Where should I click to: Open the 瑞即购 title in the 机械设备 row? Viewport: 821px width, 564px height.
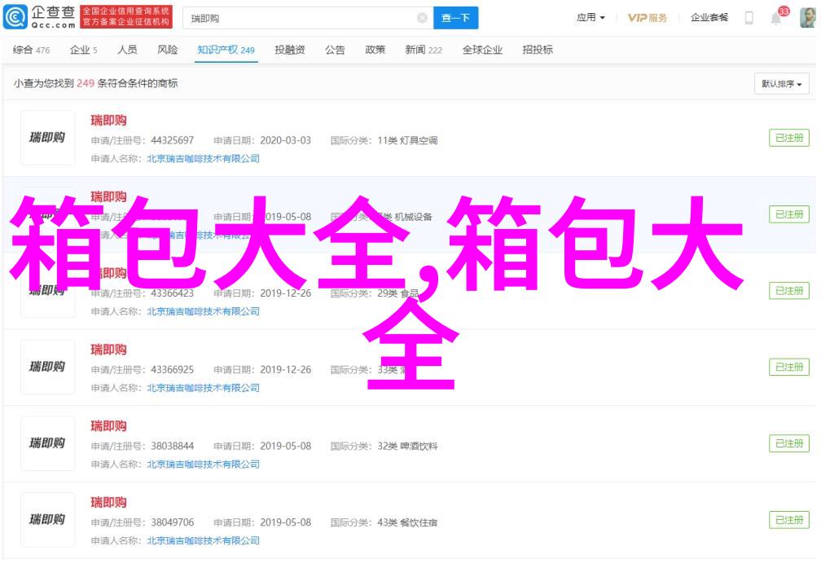pos(108,197)
